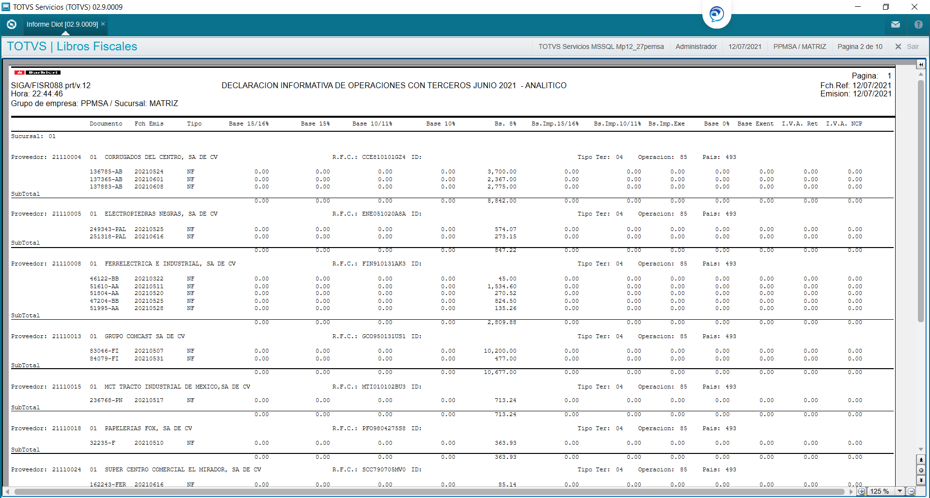This screenshot has height=498, width=930.
Task: Click the R.F.C. value GCO950131US1
Action: pos(384,337)
